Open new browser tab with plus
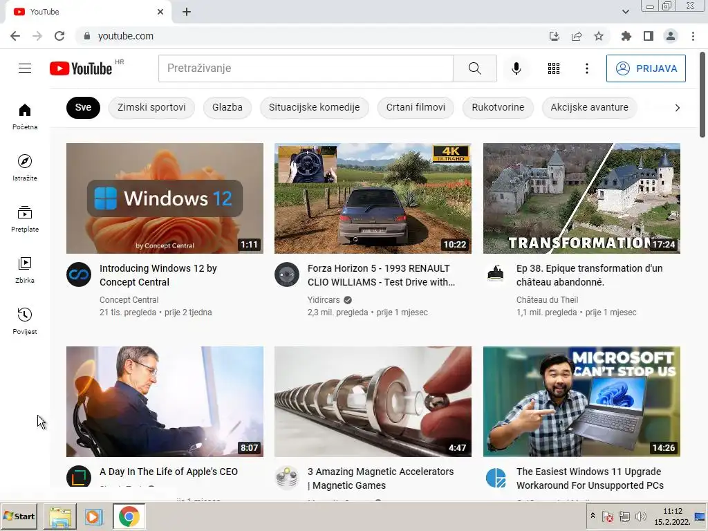The height and width of the screenshot is (531, 708). coord(187,12)
